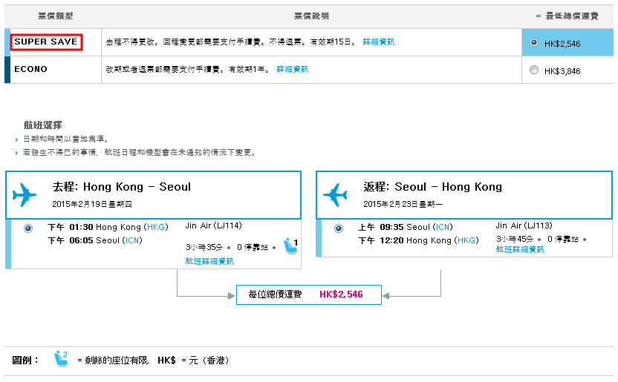This screenshot has width=618, height=382.
Task: Open outbound 航班詳細資訊 link
Action: (209, 261)
